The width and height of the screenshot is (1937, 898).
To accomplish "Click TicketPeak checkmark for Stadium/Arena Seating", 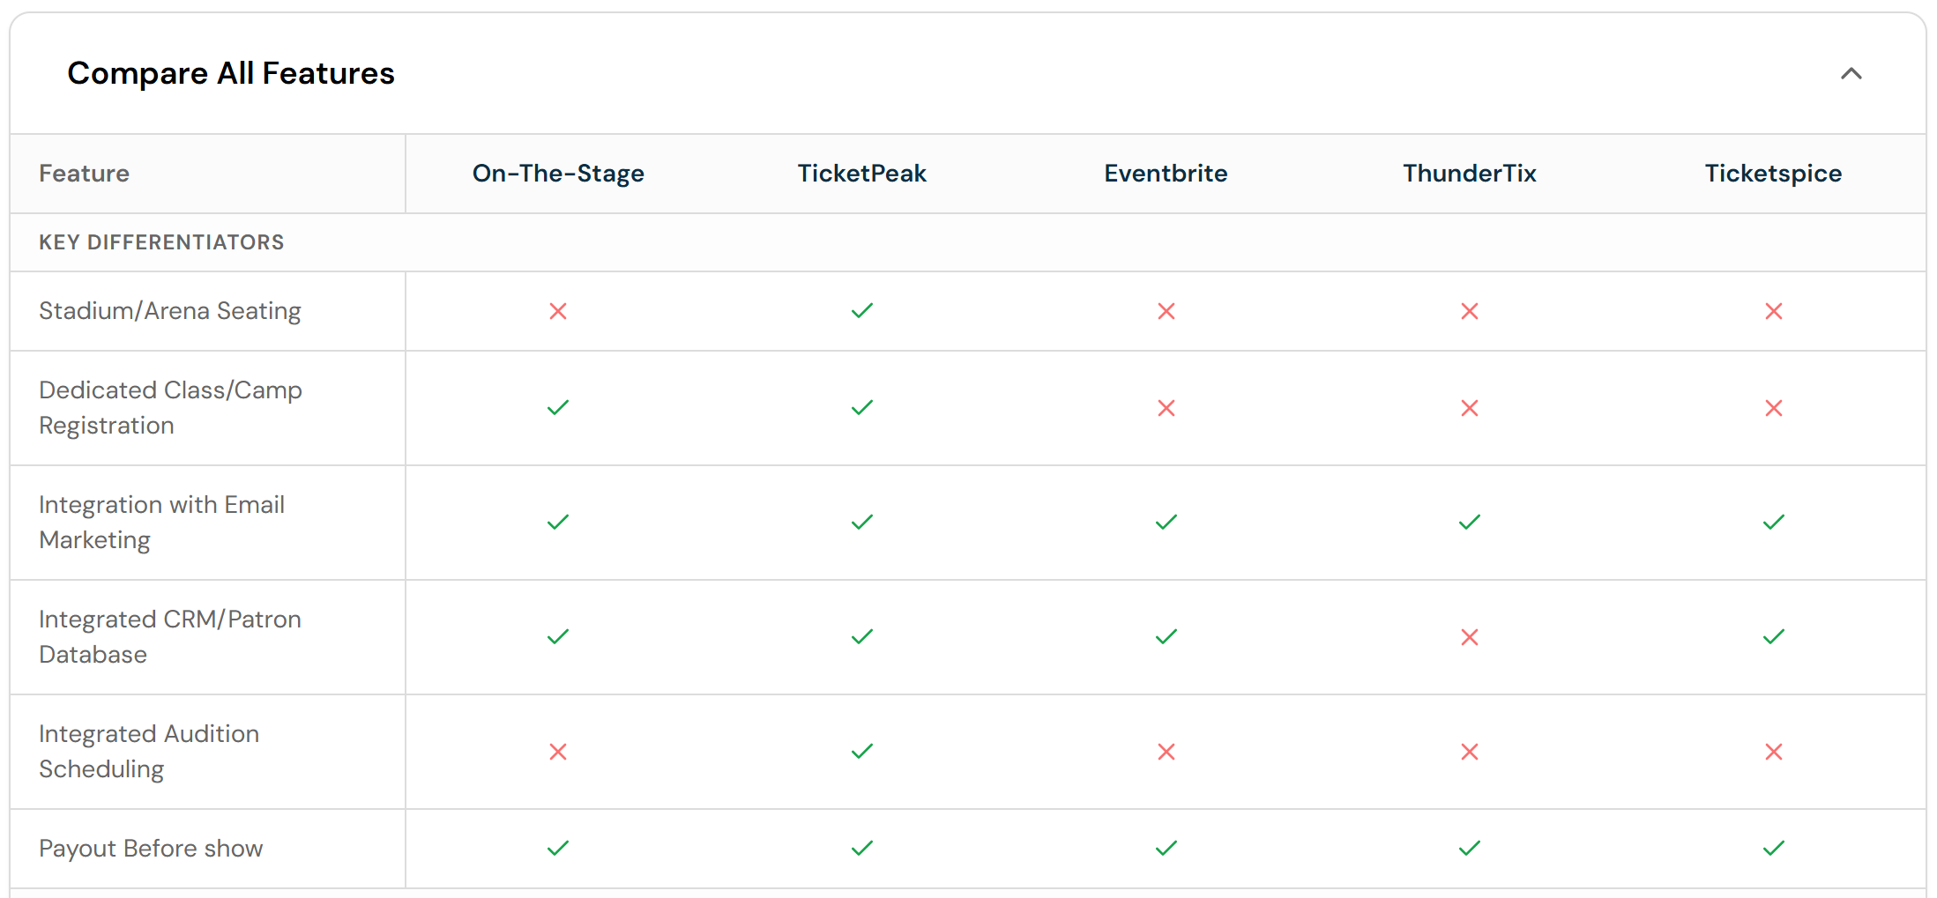I will (x=862, y=311).
